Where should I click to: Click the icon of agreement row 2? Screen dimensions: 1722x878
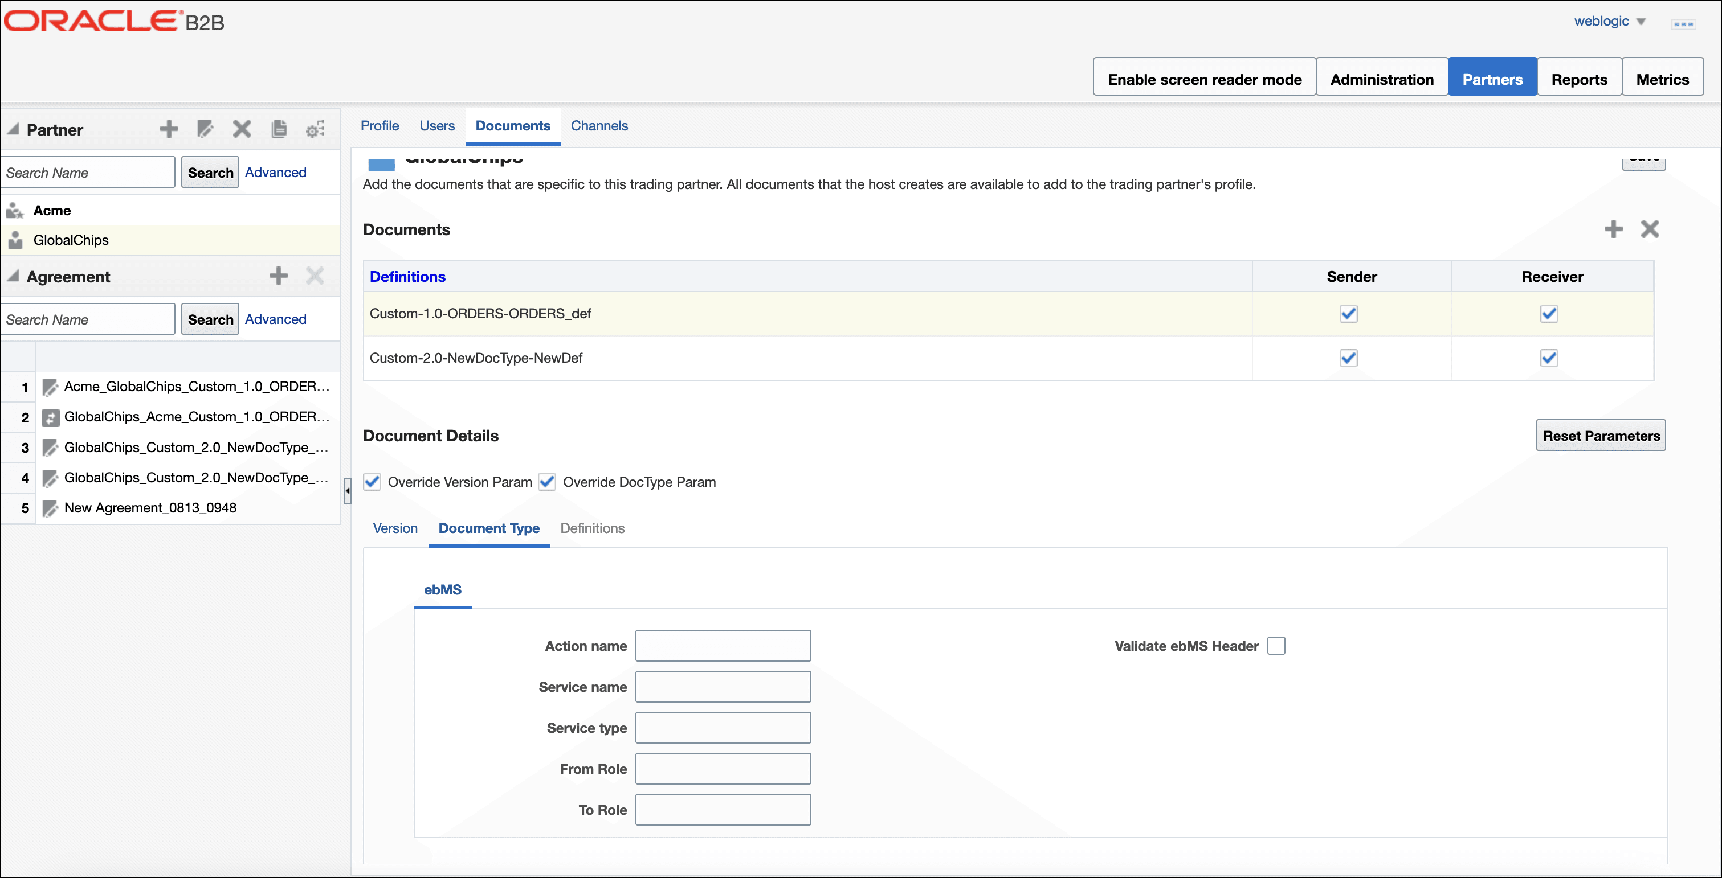coord(50,417)
